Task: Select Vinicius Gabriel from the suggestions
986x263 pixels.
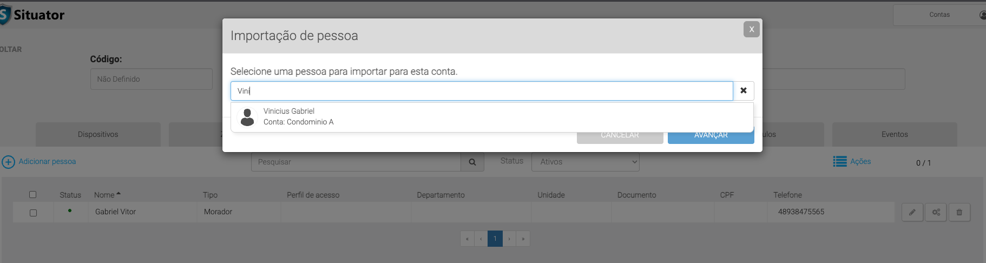Action: 288,116
